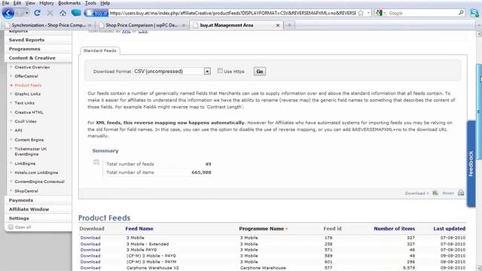Download the 3 Mobile PAYG feed
Image resolution: width=482 pixels, height=271 pixels.
(90, 249)
